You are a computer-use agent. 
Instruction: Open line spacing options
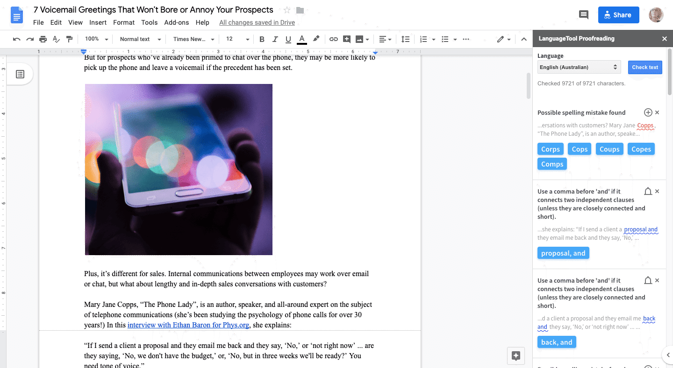point(406,39)
